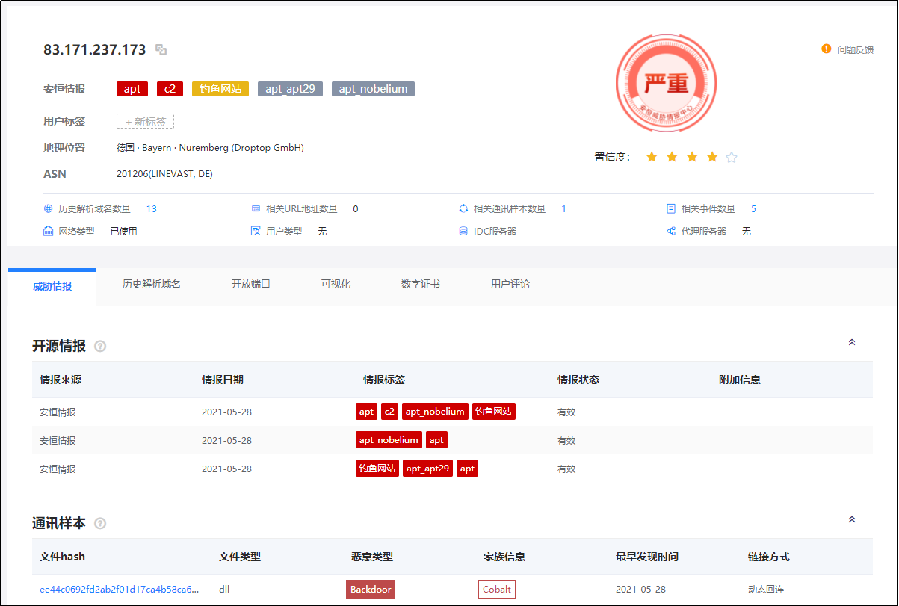Click apt_apt29 tag in third intel row
This screenshot has height=606, width=899.
[x=428, y=469]
